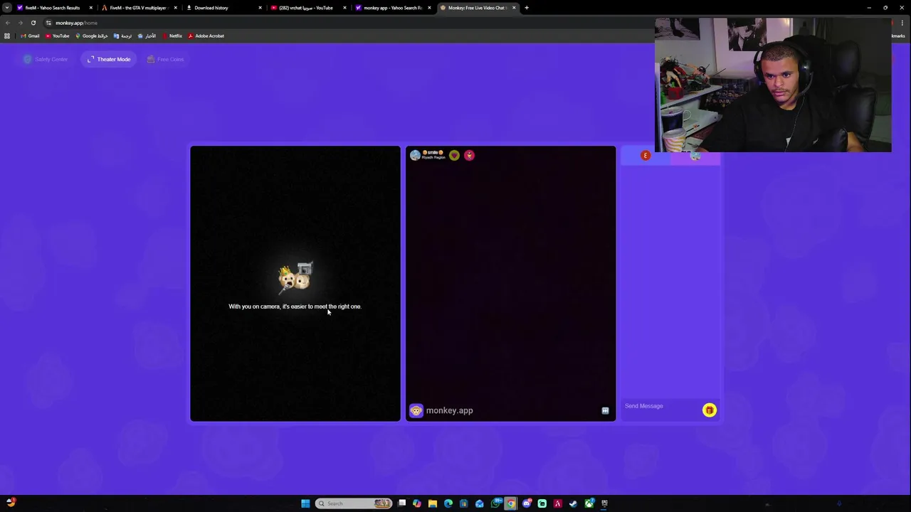911x512 pixels.
Task: Open the Adobe Acrobat bookmark
Action: [206, 36]
